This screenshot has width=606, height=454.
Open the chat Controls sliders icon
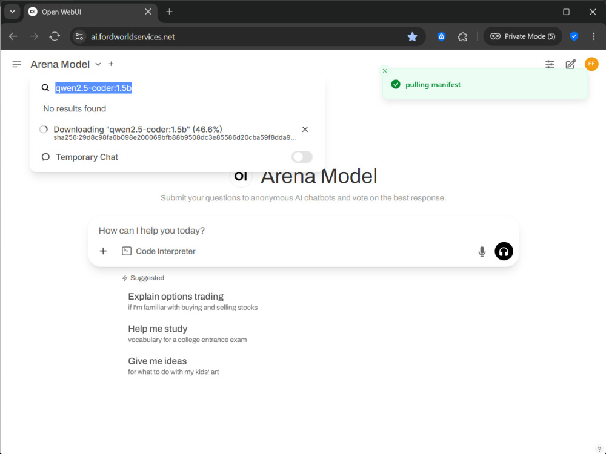pos(550,64)
